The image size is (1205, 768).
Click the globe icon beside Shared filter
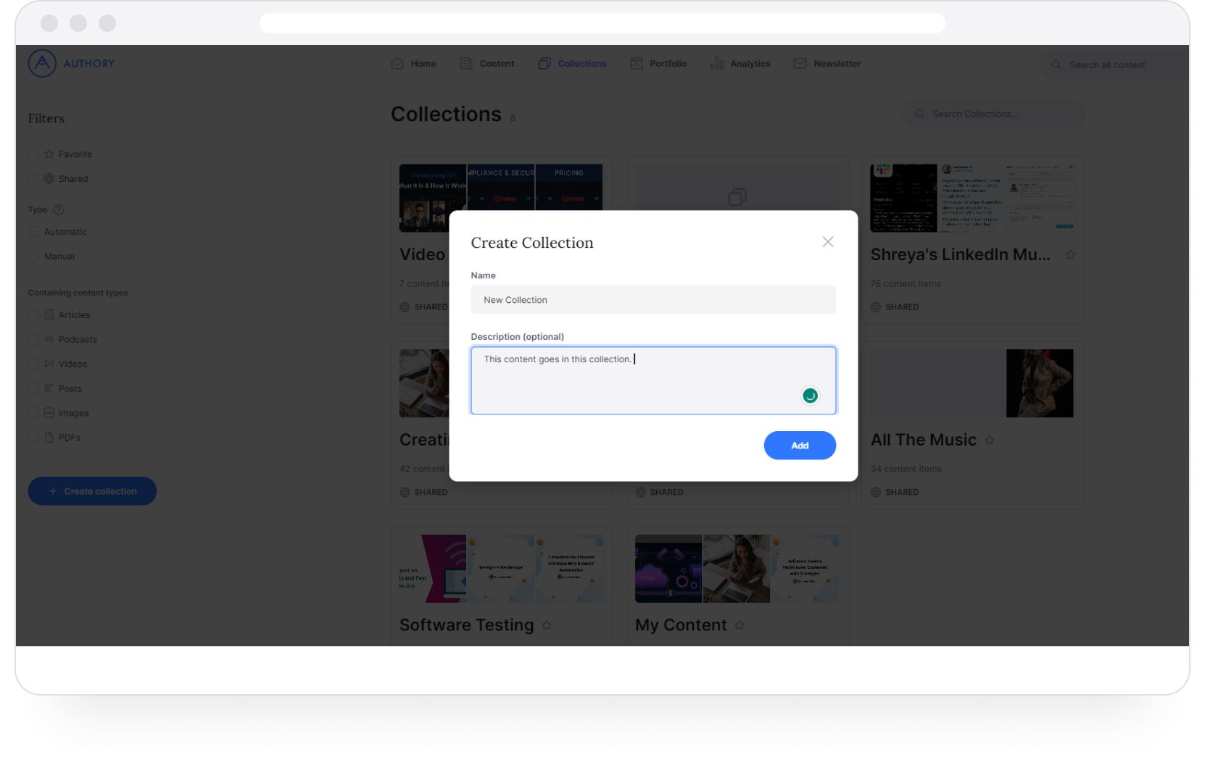[x=49, y=178]
